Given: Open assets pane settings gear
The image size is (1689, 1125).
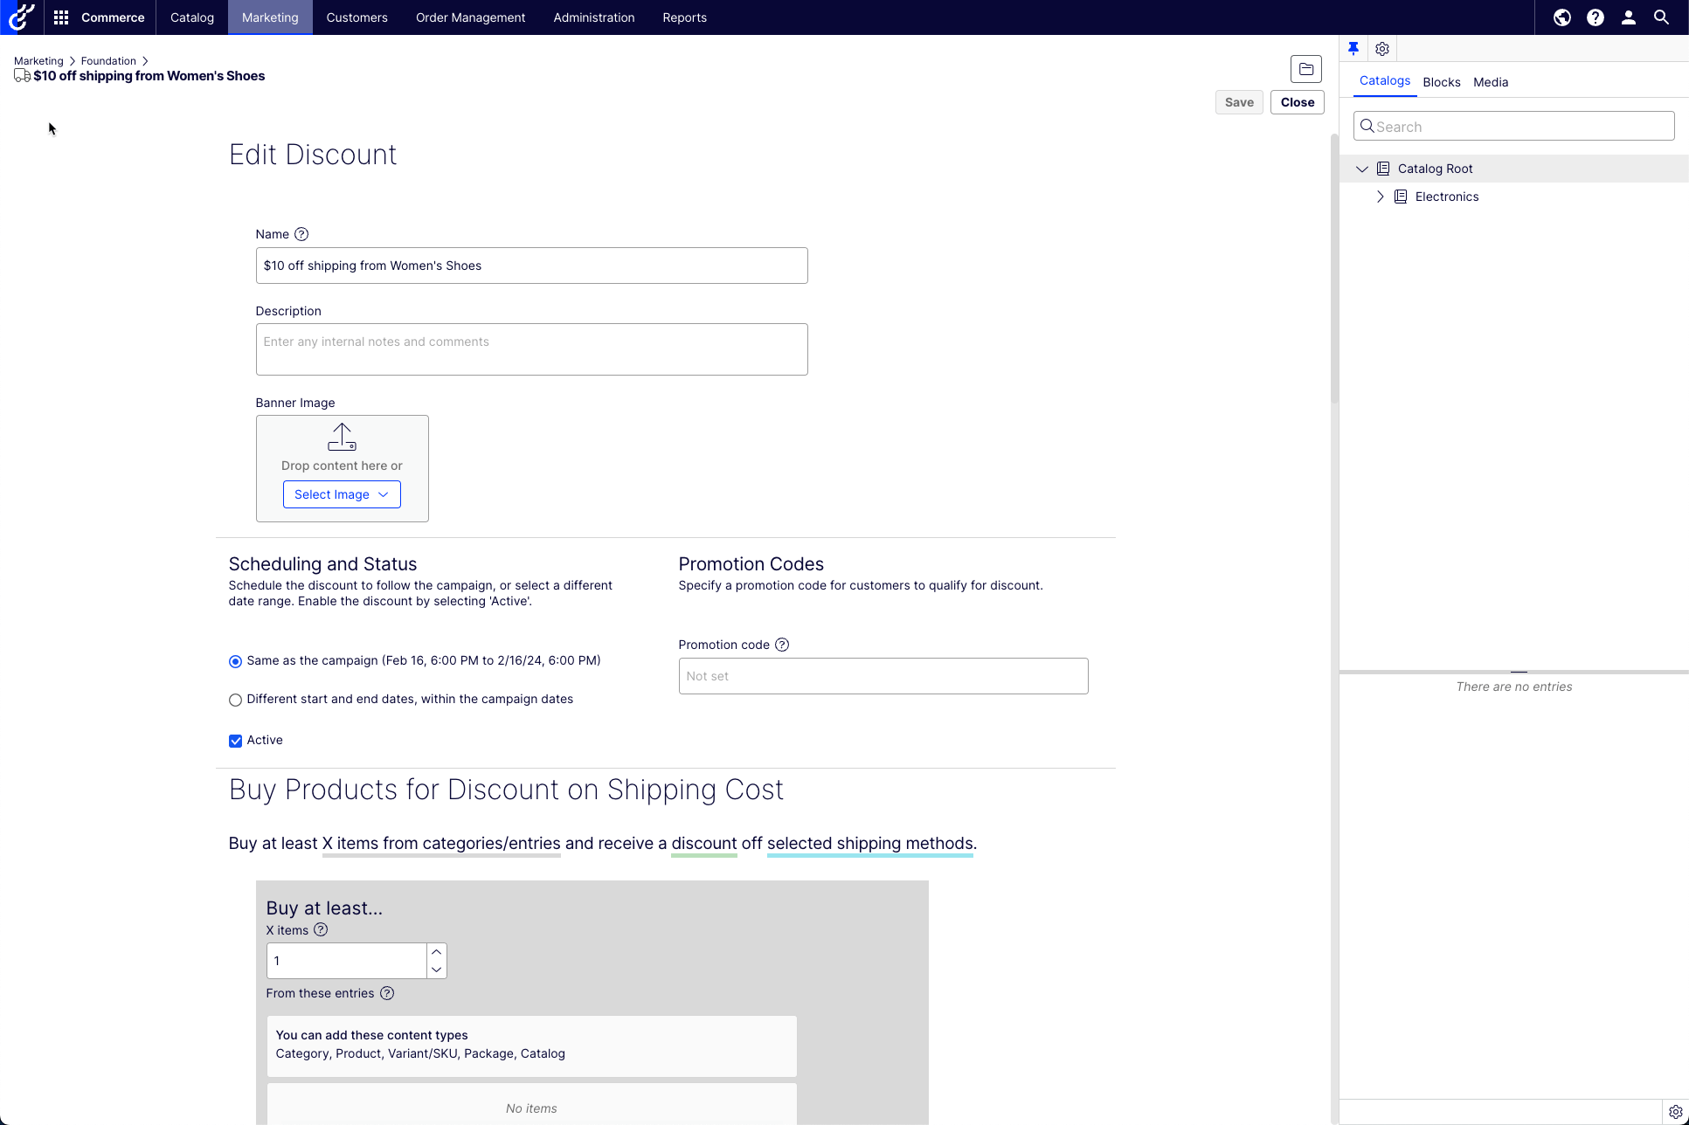Looking at the screenshot, I should [x=1382, y=49].
